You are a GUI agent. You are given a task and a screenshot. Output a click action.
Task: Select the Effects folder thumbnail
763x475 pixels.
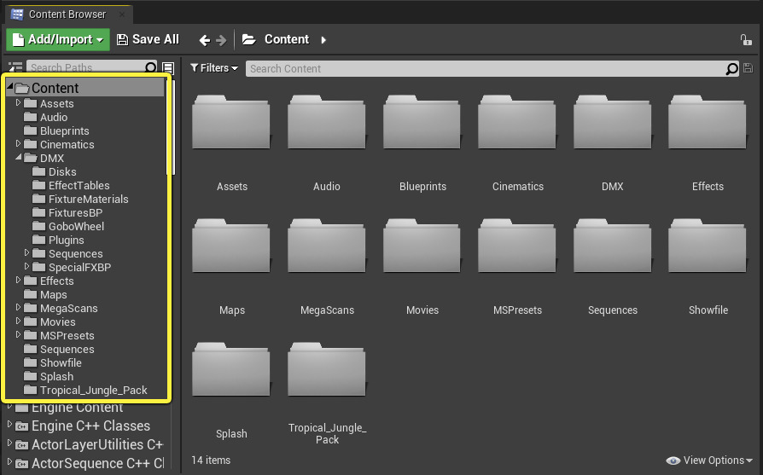[x=708, y=123]
